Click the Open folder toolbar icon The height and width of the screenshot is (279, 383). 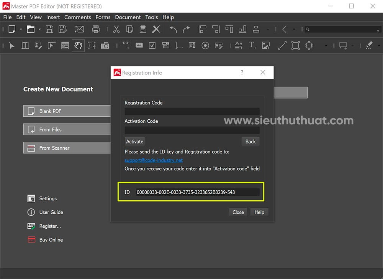(31, 30)
